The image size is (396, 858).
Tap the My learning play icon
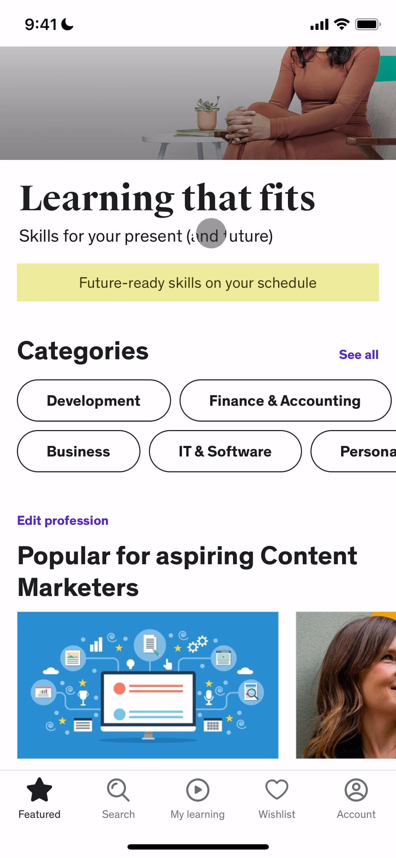tap(198, 790)
